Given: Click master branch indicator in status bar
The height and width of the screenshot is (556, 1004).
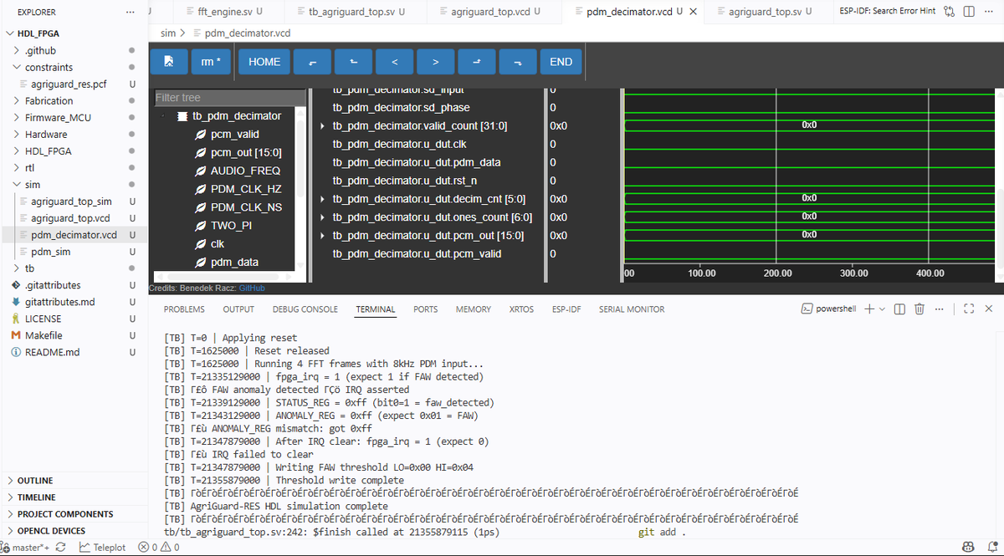Looking at the screenshot, I should click(x=25, y=548).
